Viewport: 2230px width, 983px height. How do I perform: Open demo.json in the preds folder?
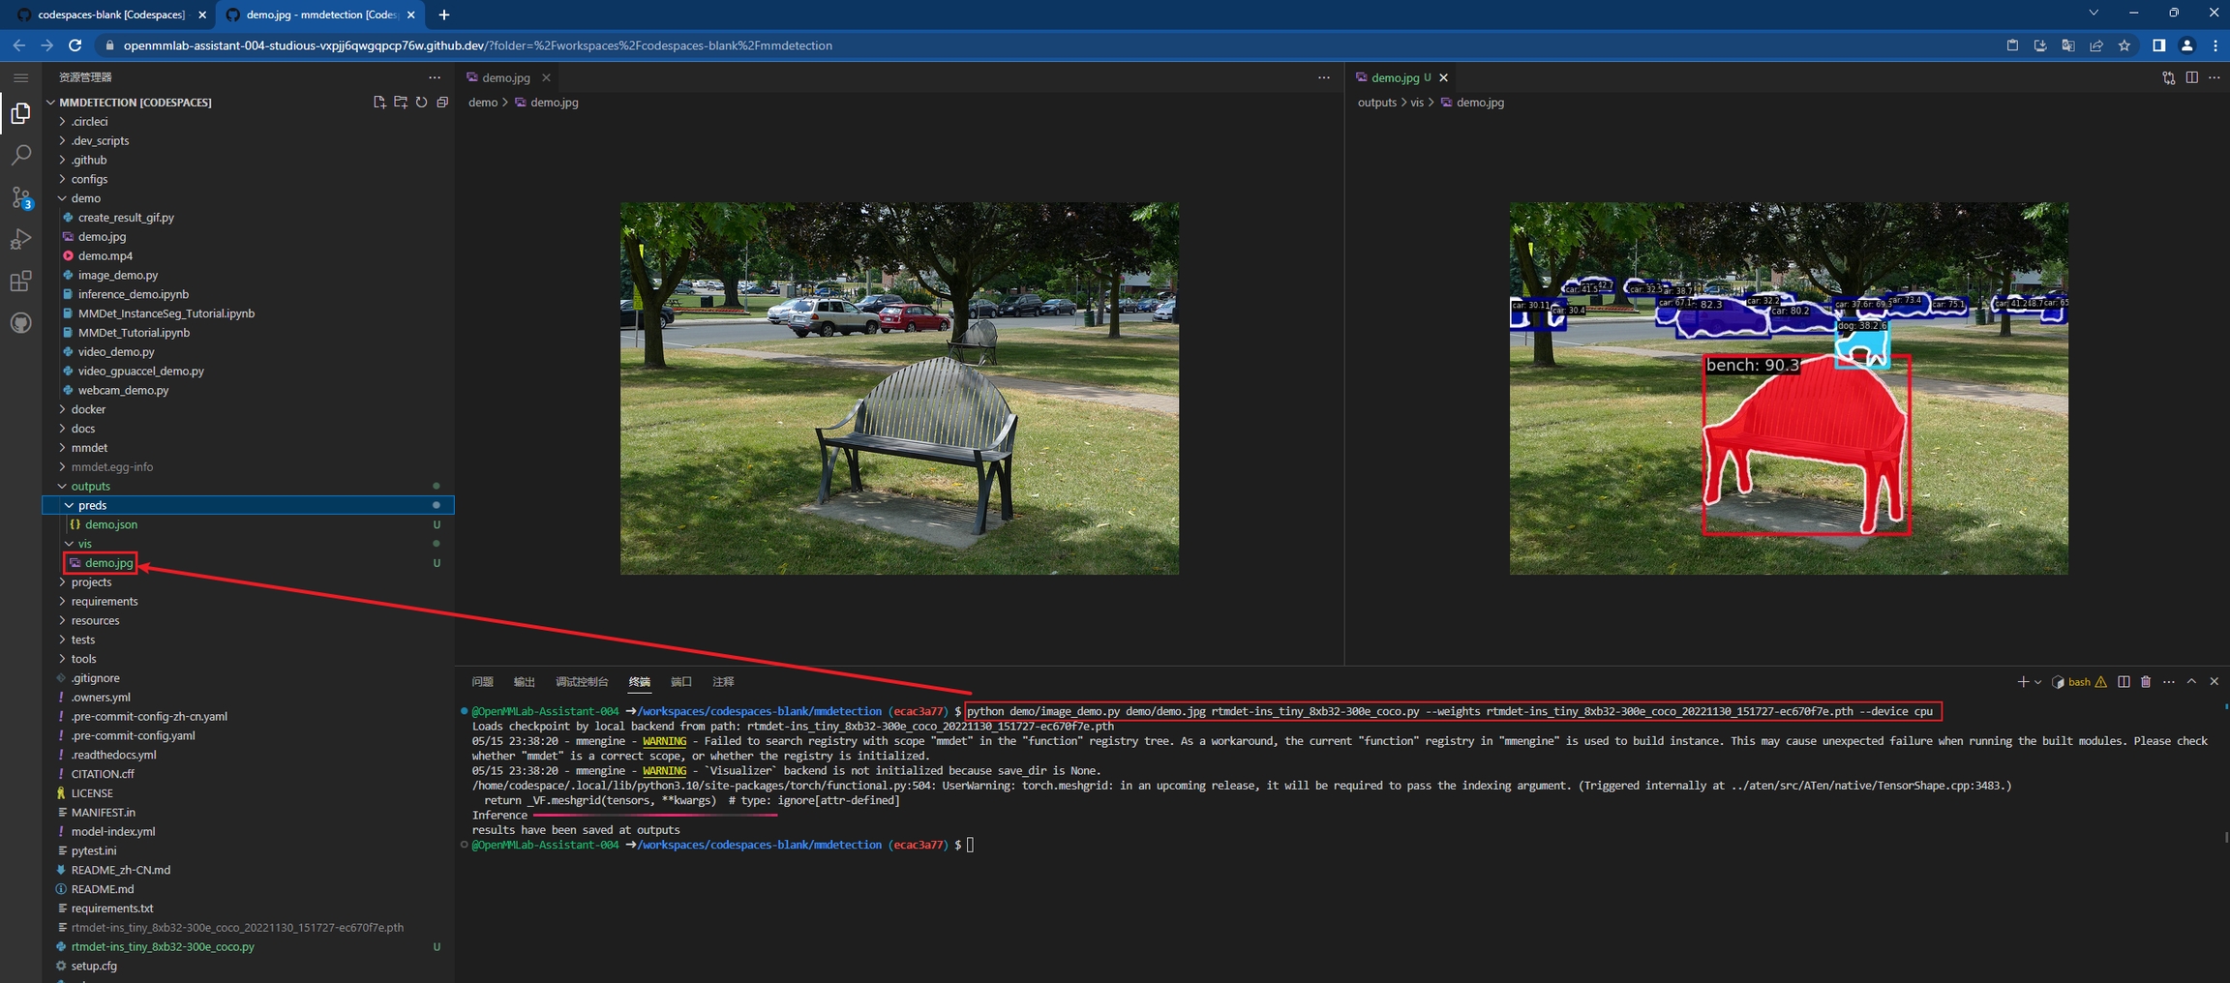(x=111, y=524)
